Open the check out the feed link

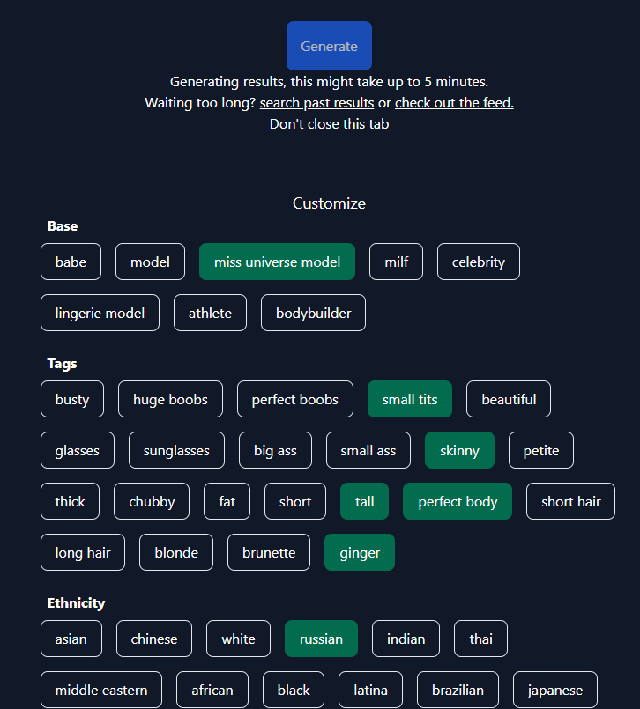pos(454,103)
